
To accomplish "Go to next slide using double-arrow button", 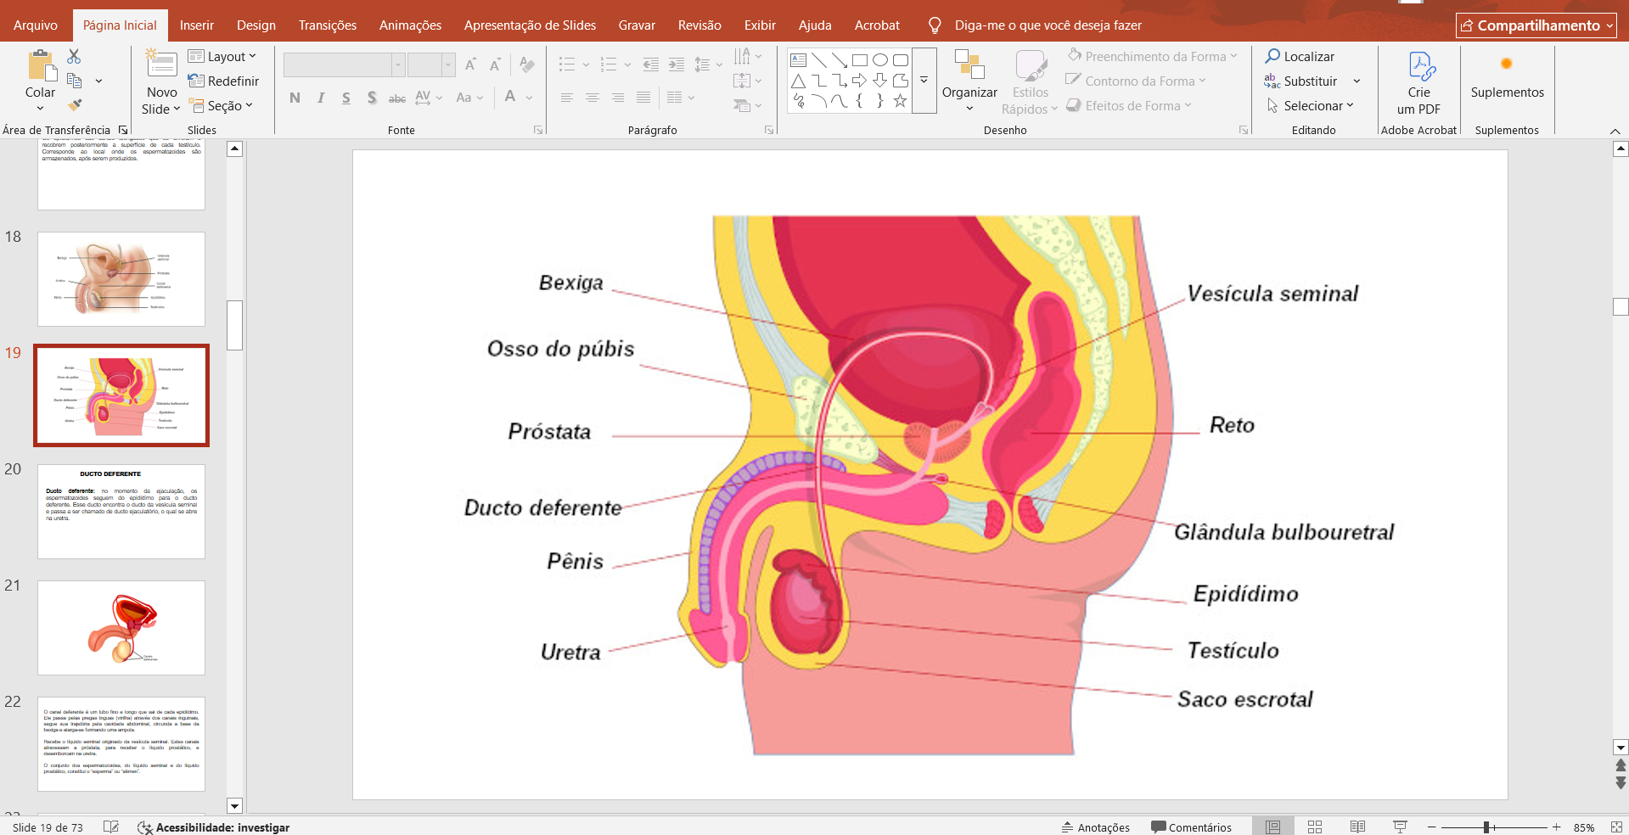I will pyautogui.click(x=1621, y=783).
